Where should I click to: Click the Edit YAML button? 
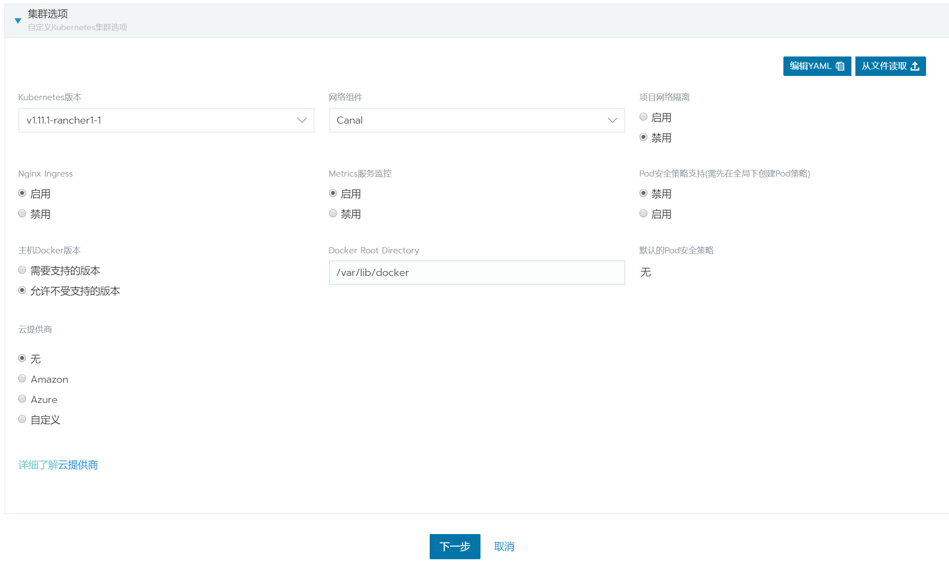click(x=817, y=66)
